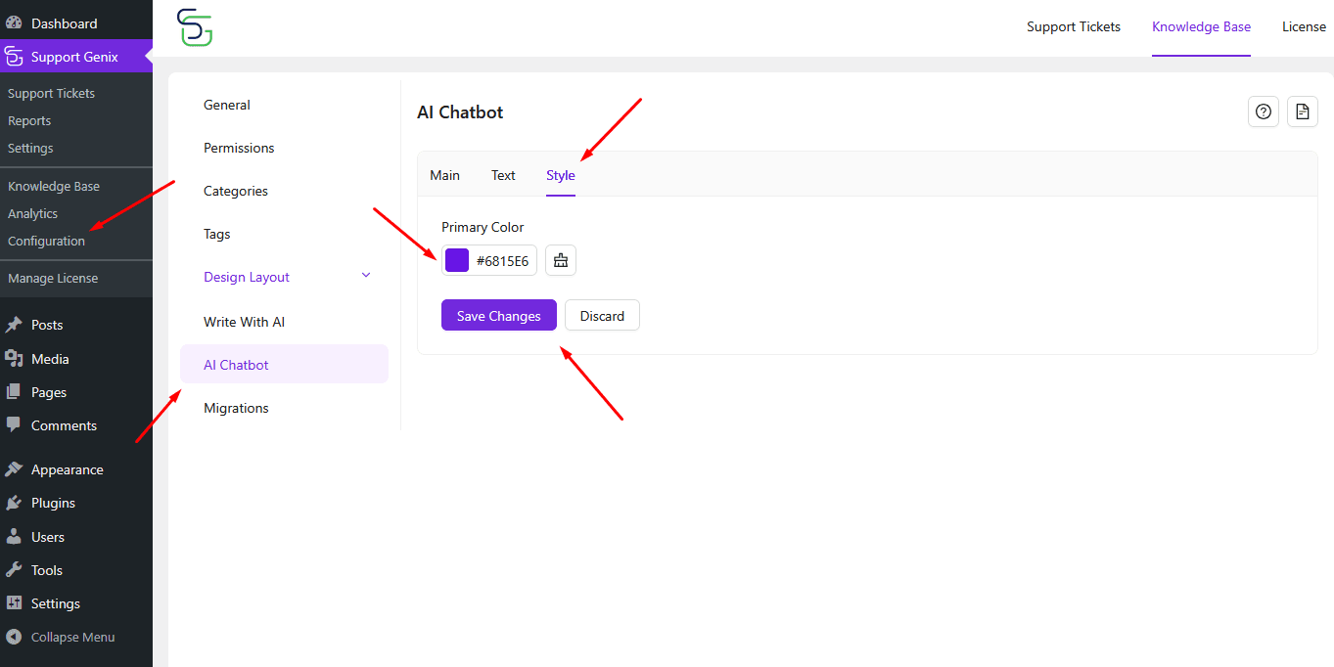Open Migrations section
This screenshot has height=667, width=1334.
click(236, 408)
